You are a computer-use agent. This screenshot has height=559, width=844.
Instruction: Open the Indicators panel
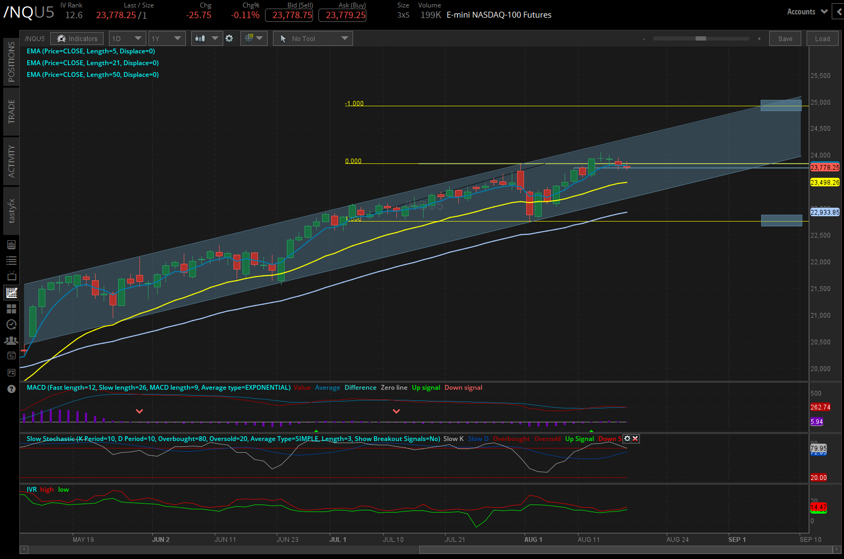click(77, 38)
